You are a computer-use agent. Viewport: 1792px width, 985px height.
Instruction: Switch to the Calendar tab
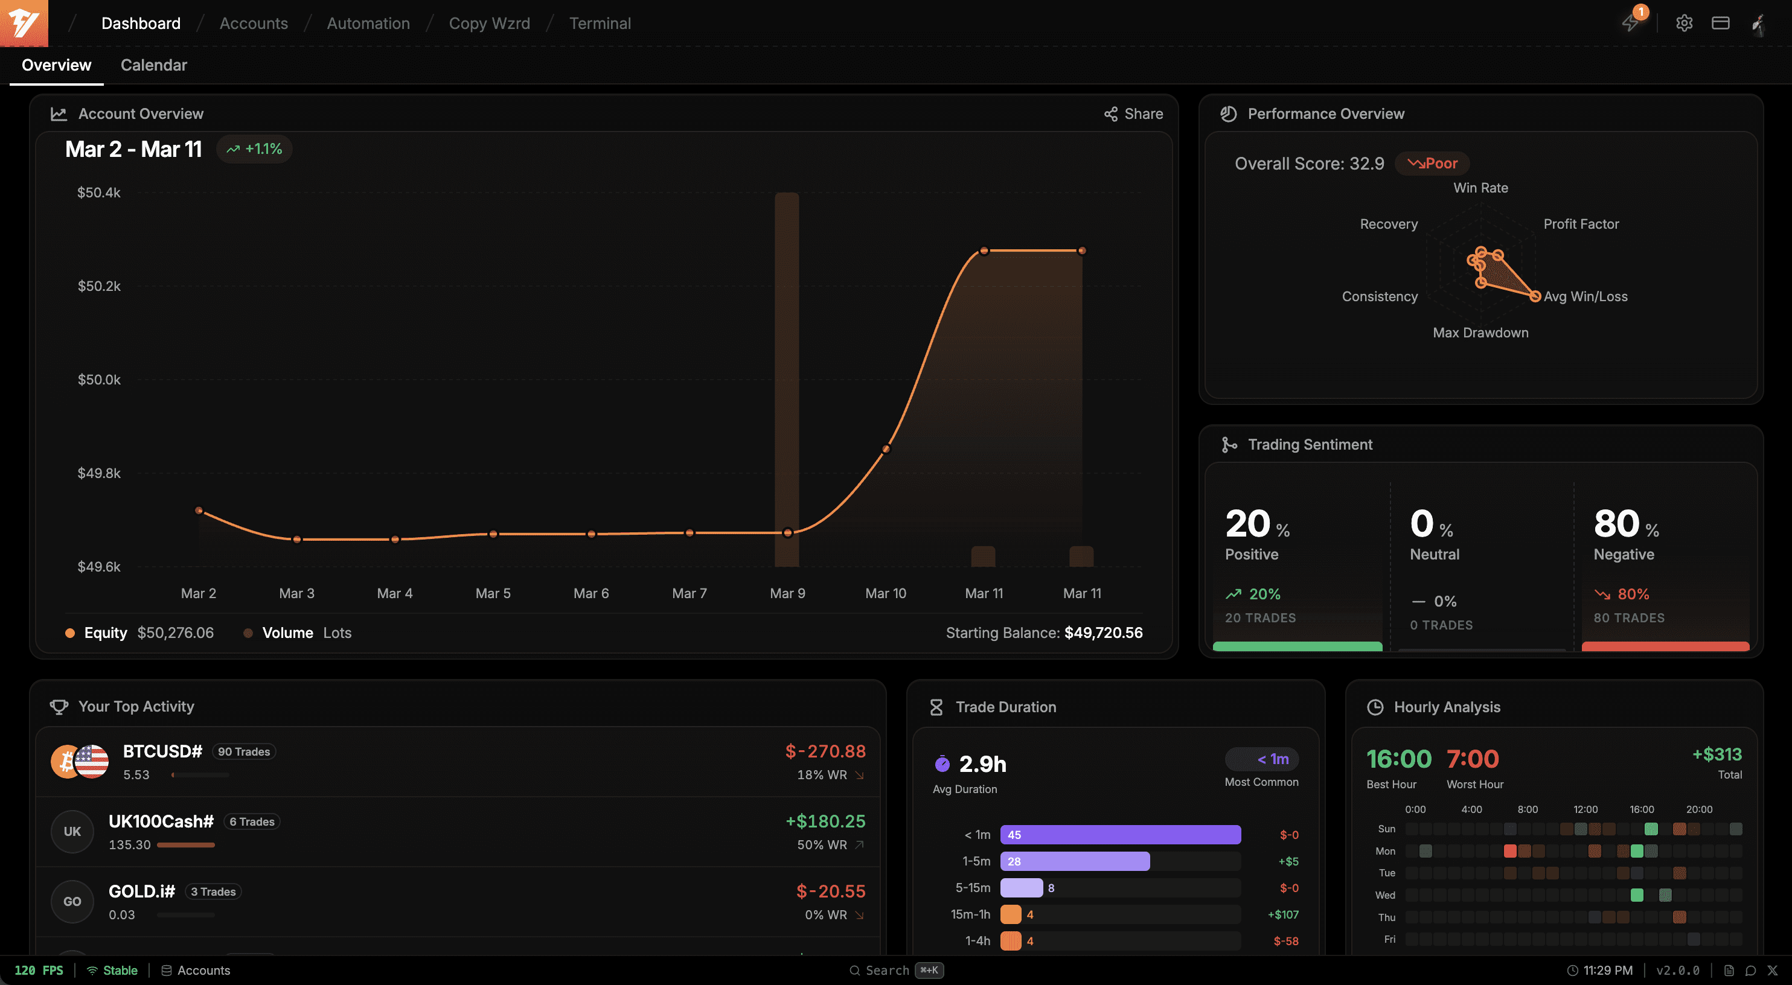(x=153, y=65)
